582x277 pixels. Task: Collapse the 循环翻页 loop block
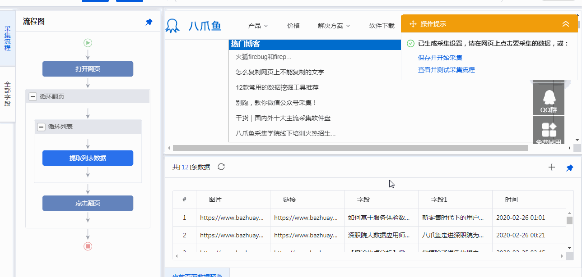[x=33, y=96]
